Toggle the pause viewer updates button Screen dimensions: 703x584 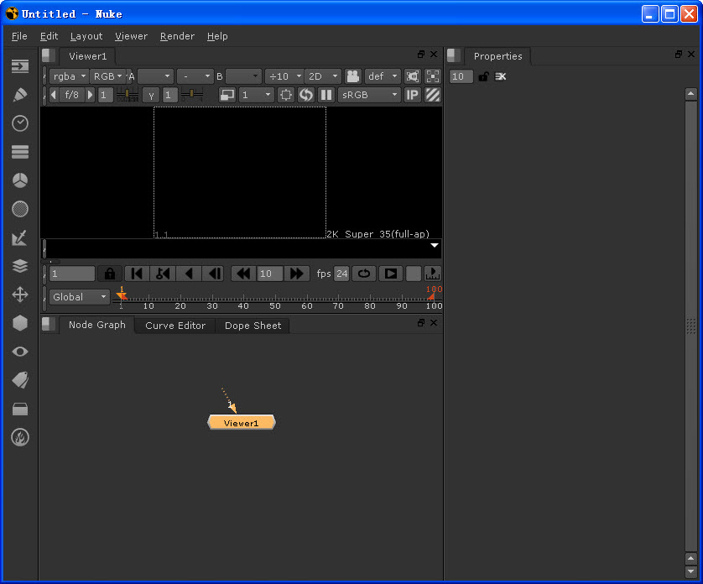click(325, 95)
